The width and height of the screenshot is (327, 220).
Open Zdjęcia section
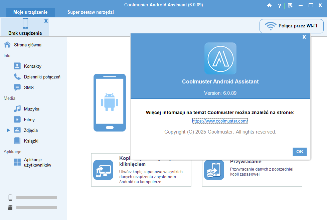[x=31, y=130]
